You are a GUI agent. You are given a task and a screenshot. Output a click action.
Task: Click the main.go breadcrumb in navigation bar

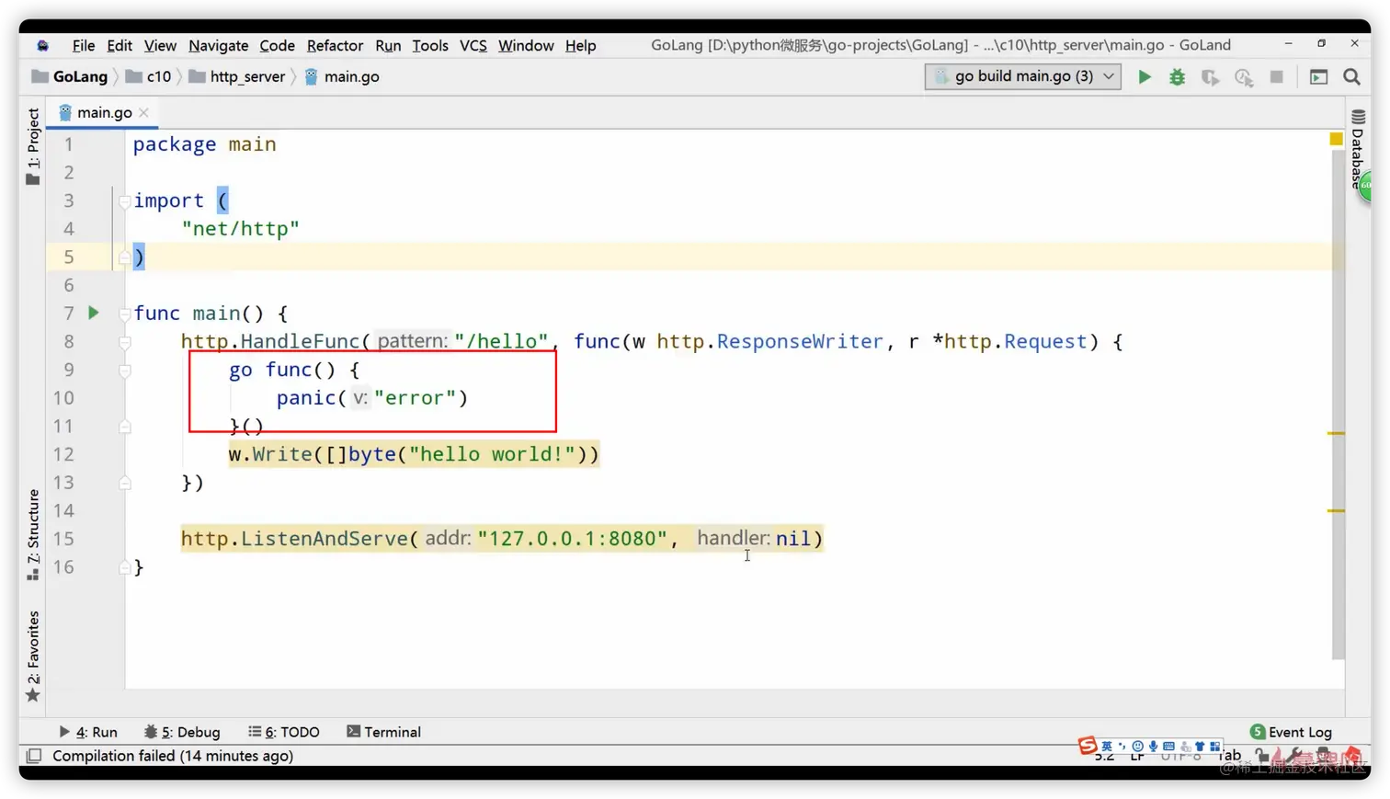click(x=342, y=76)
